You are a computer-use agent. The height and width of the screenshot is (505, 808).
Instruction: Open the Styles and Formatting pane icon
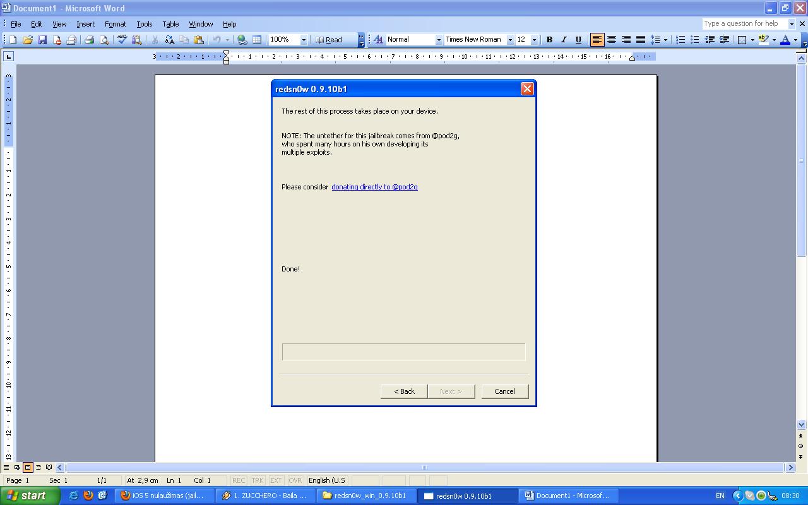[378, 40]
